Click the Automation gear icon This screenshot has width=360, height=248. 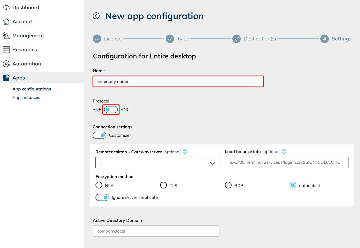pos(6,64)
